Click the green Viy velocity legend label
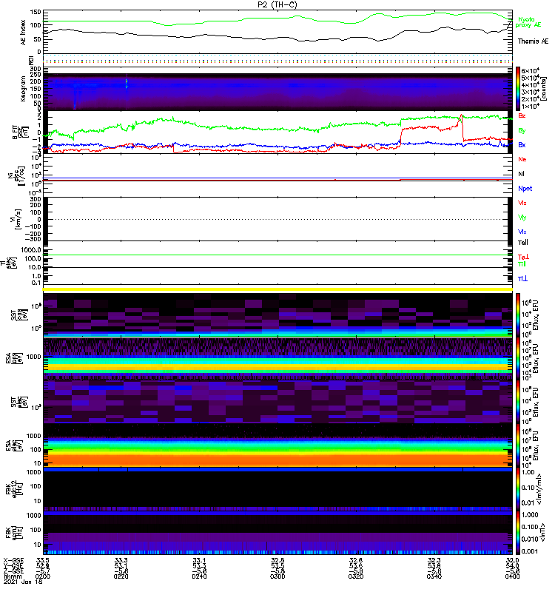Viewport: 555px width, 592px height. [523, 217]
